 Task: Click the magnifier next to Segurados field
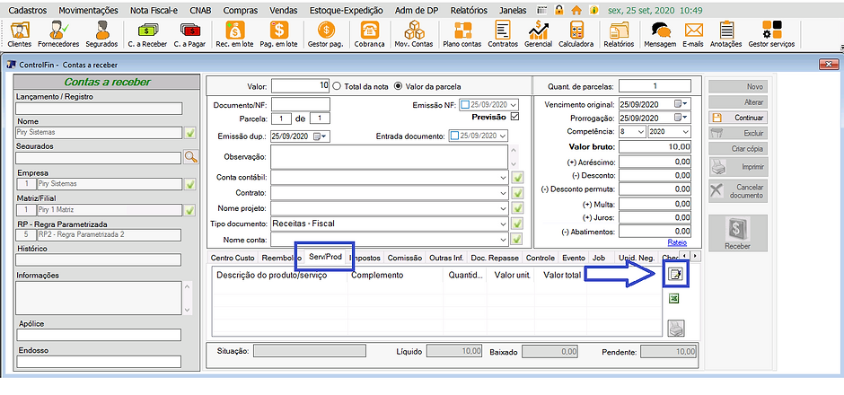(191, 157)
